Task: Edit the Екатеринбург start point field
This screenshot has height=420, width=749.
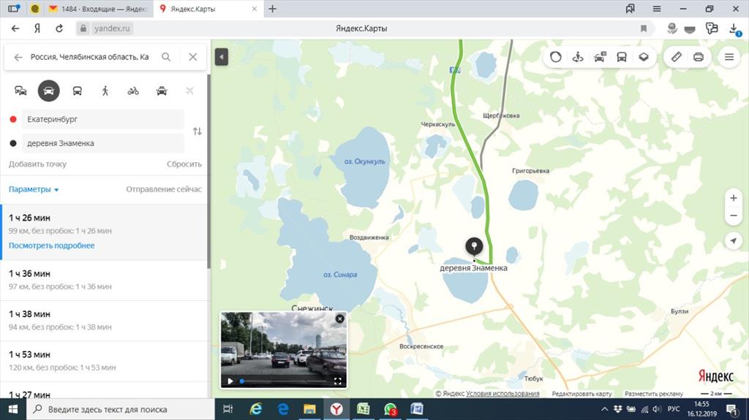Action: click(102, 119)
